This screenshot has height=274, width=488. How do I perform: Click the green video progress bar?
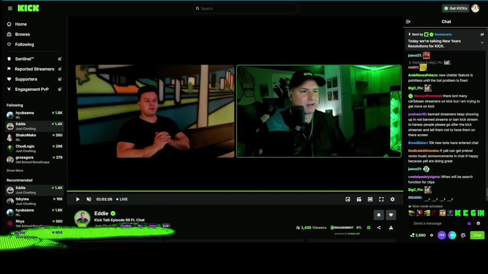(x=235, y=191)
